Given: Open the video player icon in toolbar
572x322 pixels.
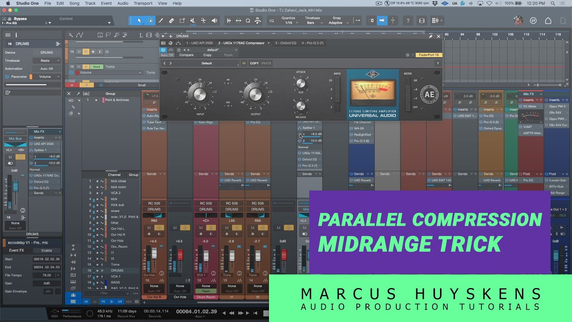Looking at the screenshot, I should pyautogui.click(x=422, y=21).
